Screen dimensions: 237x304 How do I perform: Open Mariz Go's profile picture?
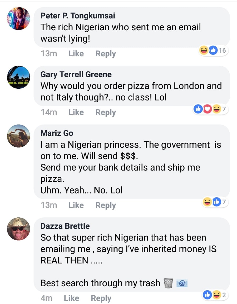pyautogui.click(x=18, y=136)
